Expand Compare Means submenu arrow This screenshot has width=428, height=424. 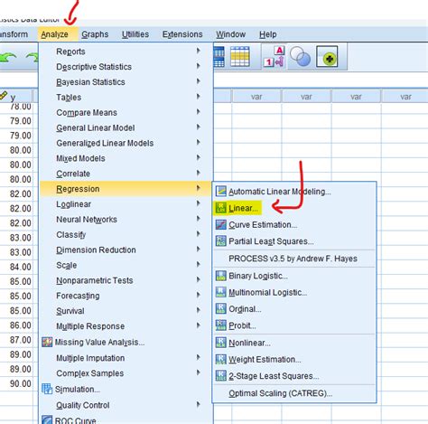[198, 112]
